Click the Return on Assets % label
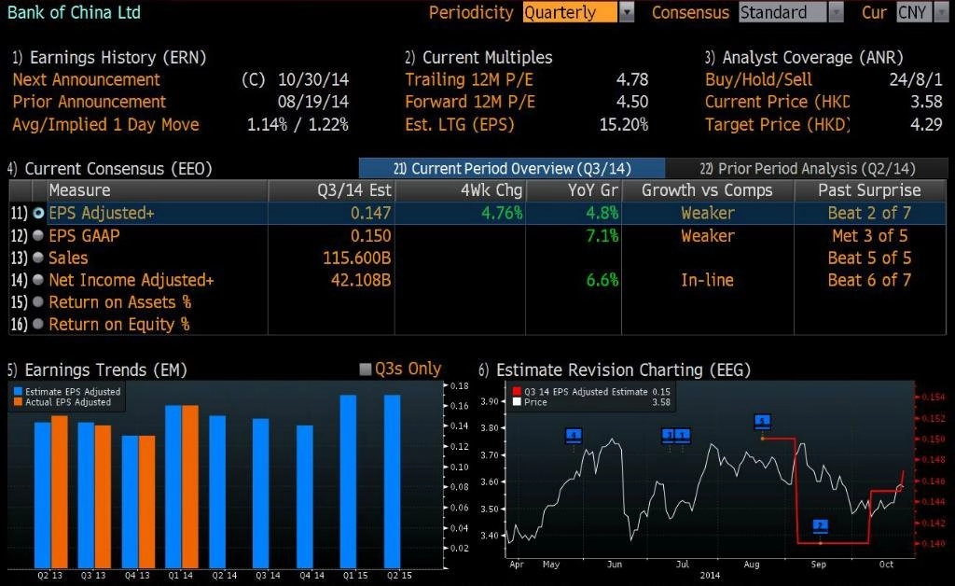955x586 pixels. point(120,302)
